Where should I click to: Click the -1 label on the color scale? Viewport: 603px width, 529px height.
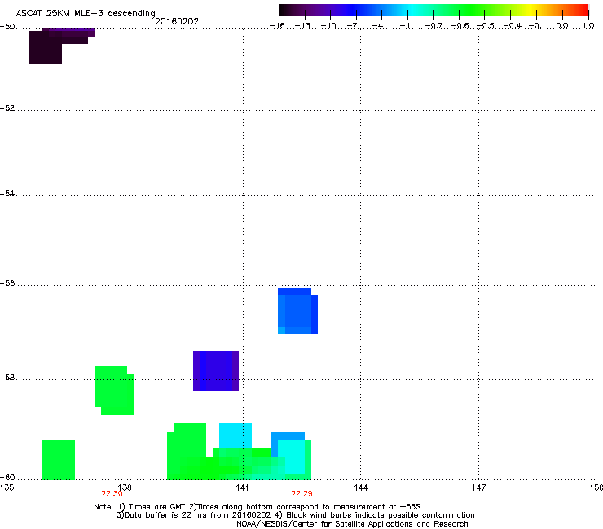tap(404, 26)
